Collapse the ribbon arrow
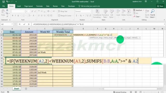166x93 pixels. (164, 20)
